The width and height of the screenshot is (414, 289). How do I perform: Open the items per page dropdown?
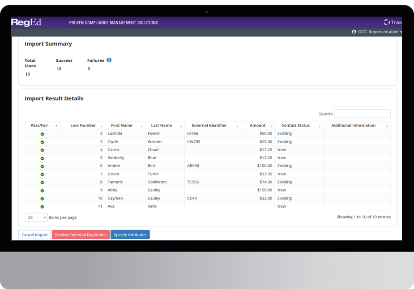coord(36,217)
